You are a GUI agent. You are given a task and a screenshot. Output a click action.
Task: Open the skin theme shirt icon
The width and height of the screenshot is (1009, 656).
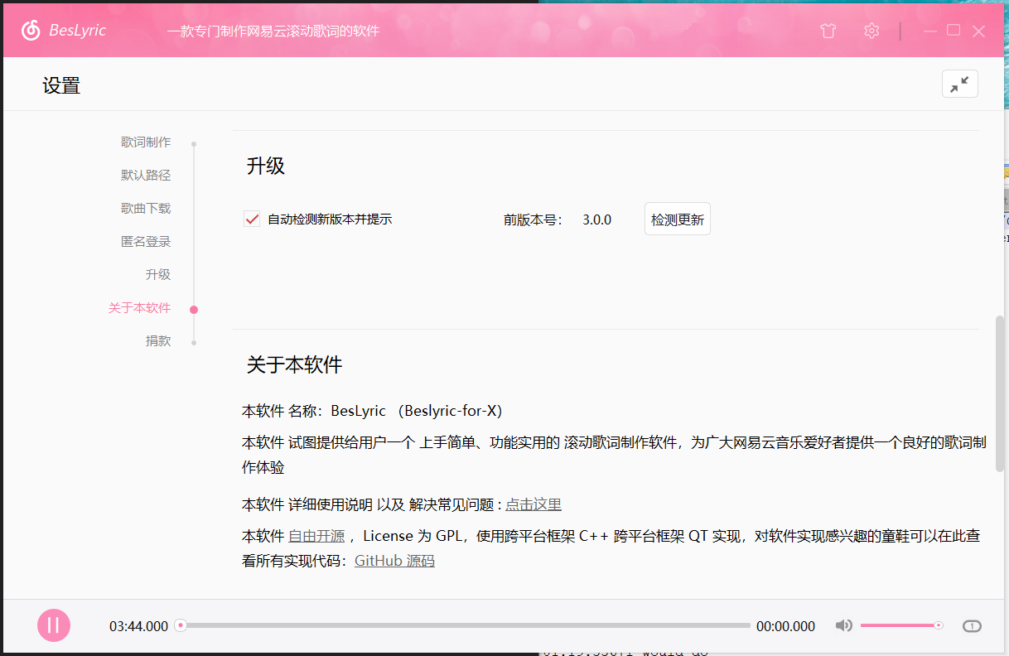coord(828,31)
